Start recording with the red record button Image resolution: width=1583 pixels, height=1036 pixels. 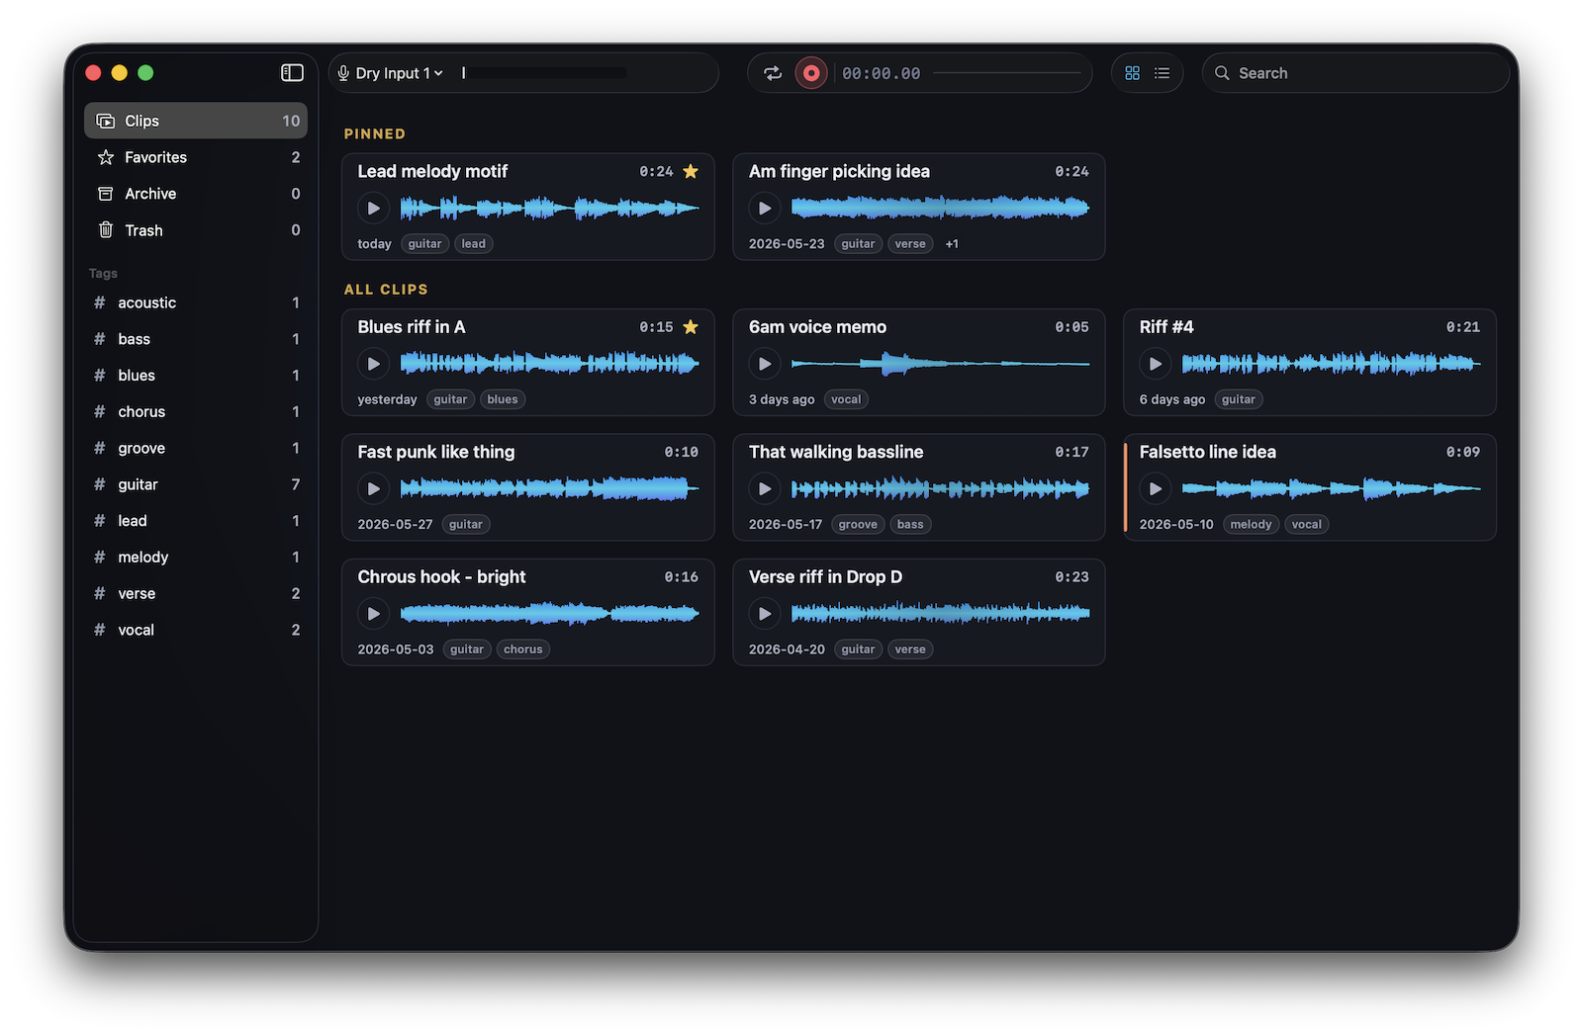pos(811,73)
